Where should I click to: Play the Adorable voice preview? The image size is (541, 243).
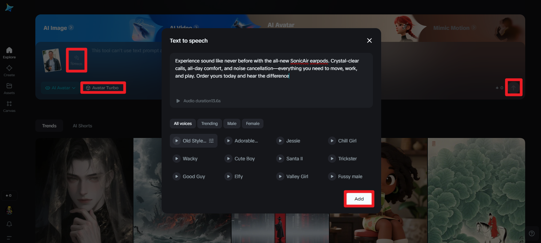click(228, 141)
